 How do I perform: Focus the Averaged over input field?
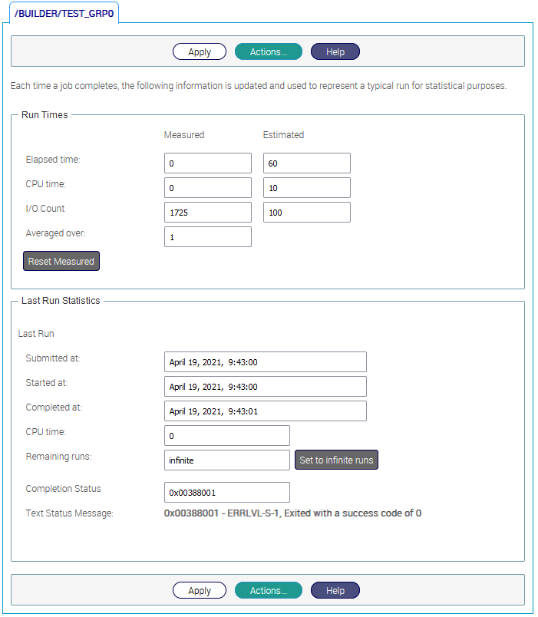click(208, 237)
